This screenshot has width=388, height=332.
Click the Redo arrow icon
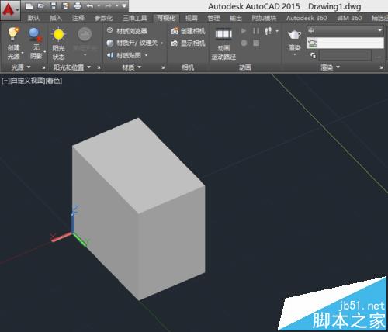[109, 5]
